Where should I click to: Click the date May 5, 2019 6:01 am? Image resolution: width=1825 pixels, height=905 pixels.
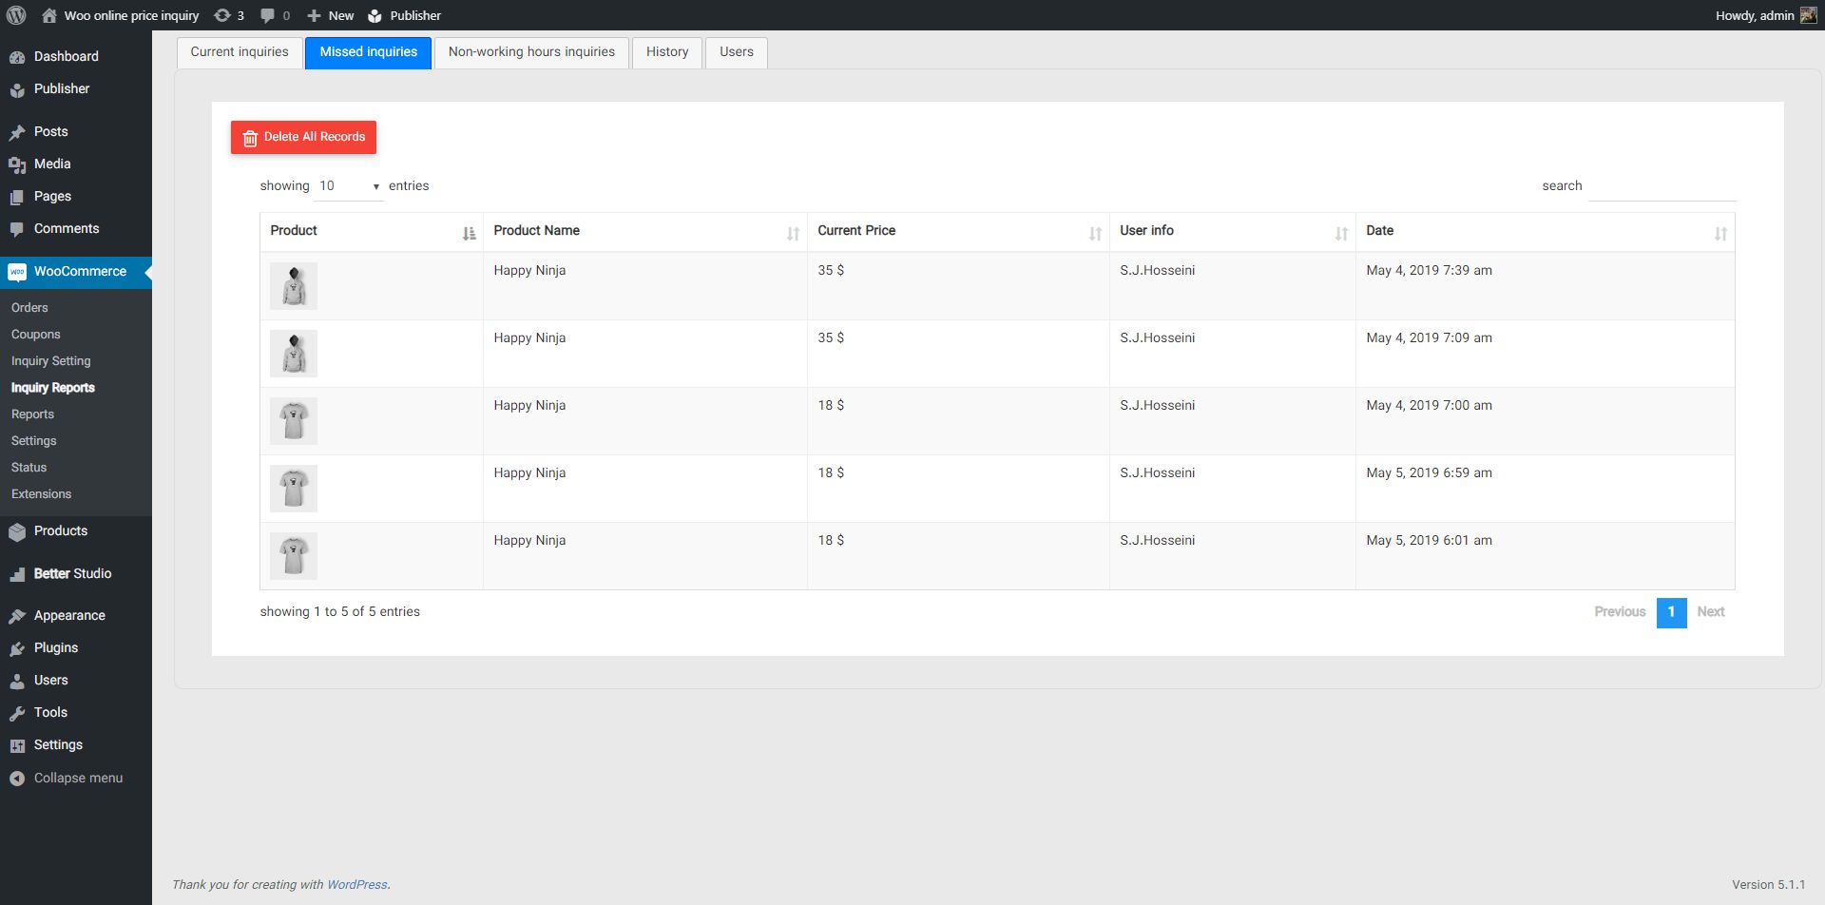coord(1429,541)
